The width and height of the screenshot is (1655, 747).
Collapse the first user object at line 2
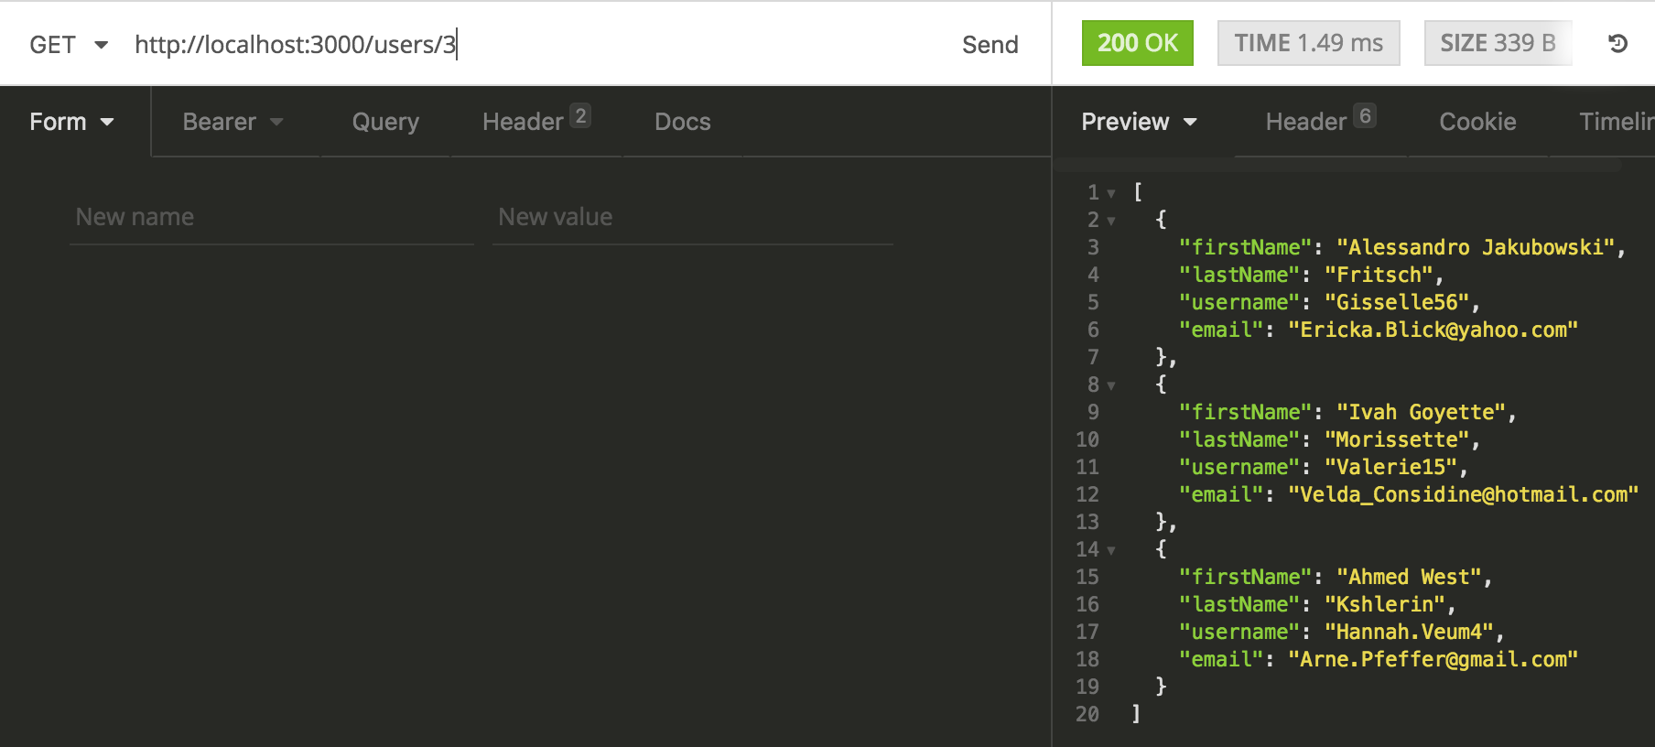pos(1111,221)
